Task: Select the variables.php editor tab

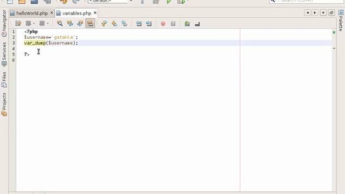Action: [x=77, y=13]
